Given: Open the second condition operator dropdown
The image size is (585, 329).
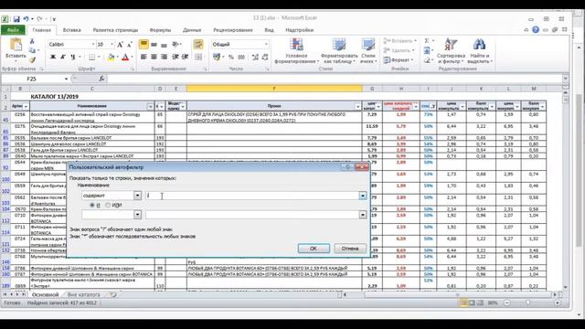Looking at the screenshot, I should [x=137, y=215].
